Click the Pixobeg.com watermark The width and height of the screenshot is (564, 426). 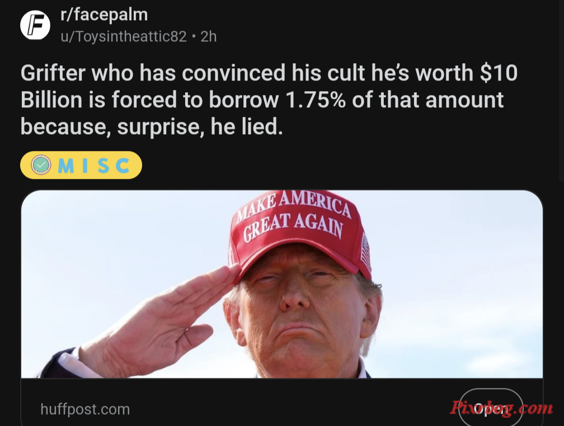(501, 408)
